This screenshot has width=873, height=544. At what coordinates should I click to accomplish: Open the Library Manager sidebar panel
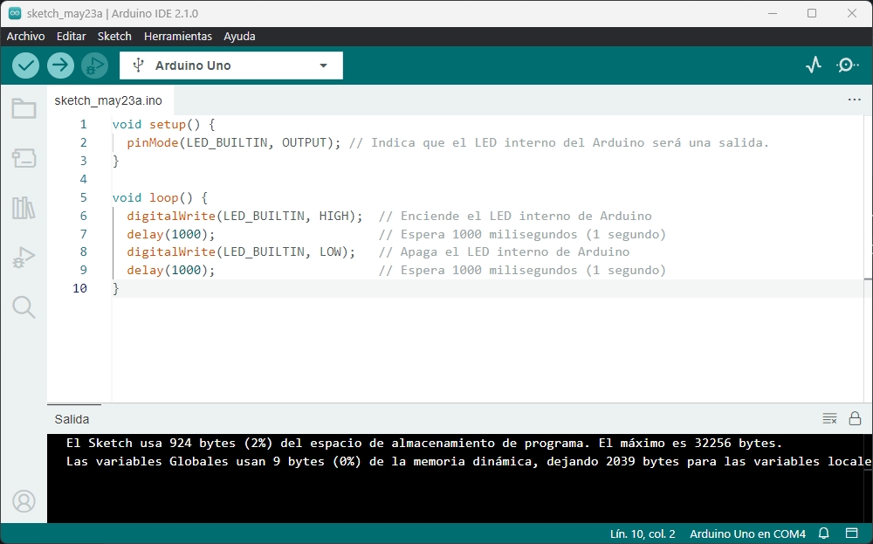point(24,208)
